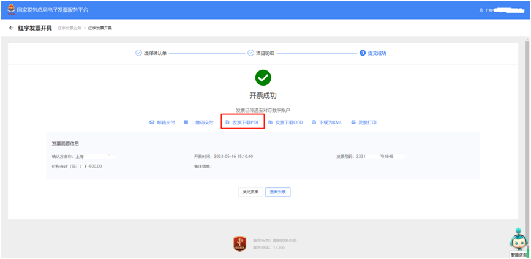
Task: Click the 发票打印 printer icon
Action: [353, 122]
